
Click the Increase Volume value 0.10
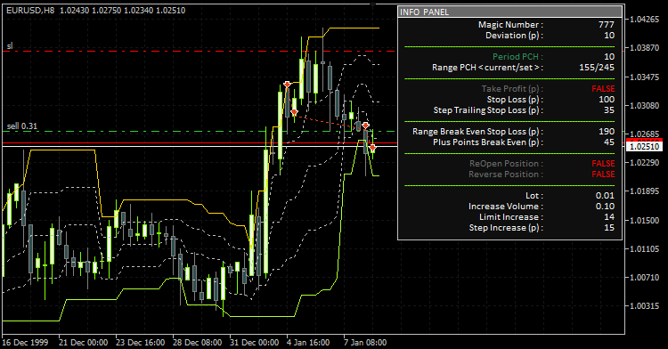(605, 207)
